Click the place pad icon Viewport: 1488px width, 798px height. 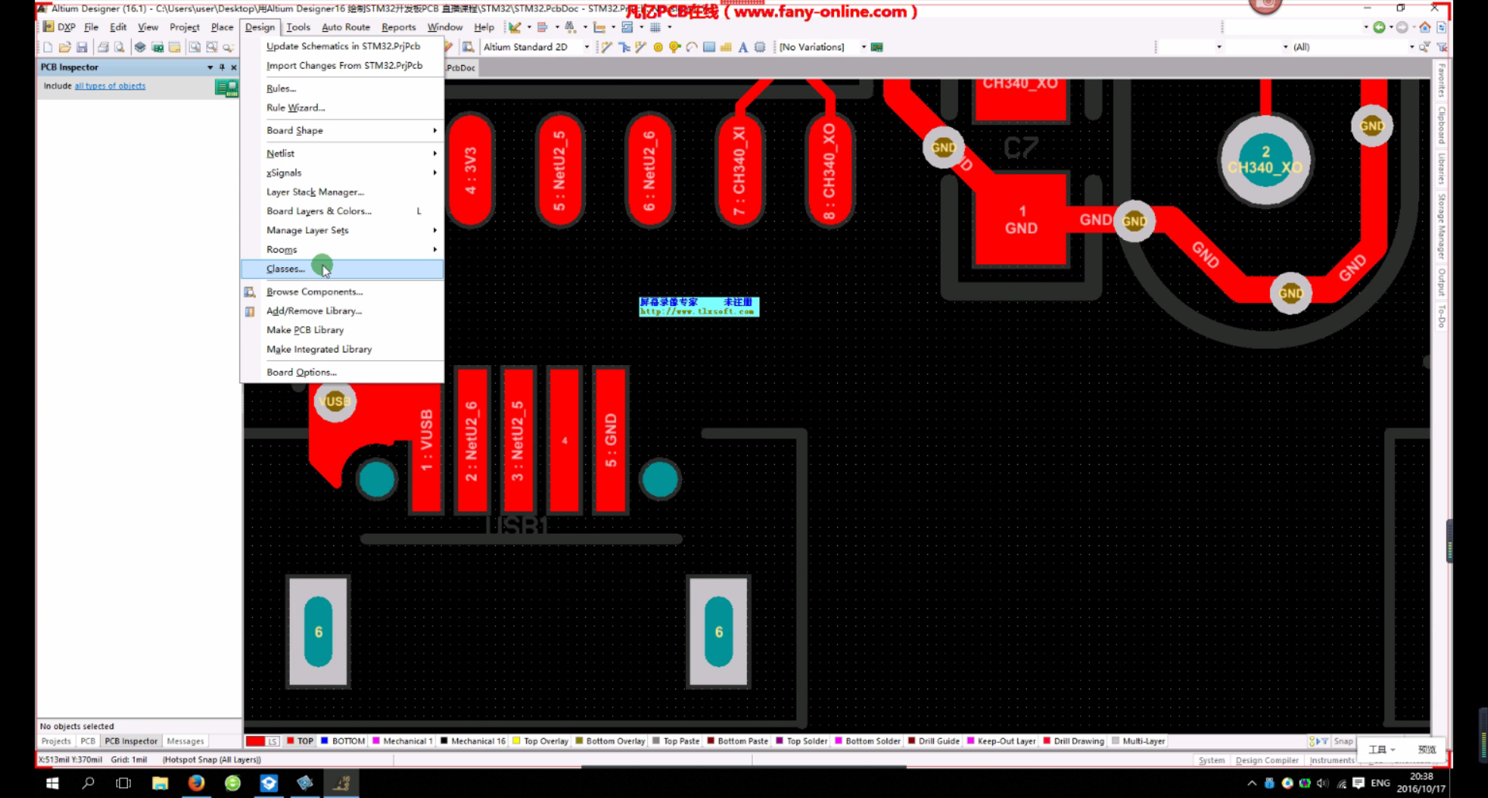tap(658, 47)
